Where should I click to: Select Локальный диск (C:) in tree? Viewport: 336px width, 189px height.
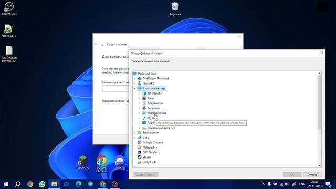[161, 128]
